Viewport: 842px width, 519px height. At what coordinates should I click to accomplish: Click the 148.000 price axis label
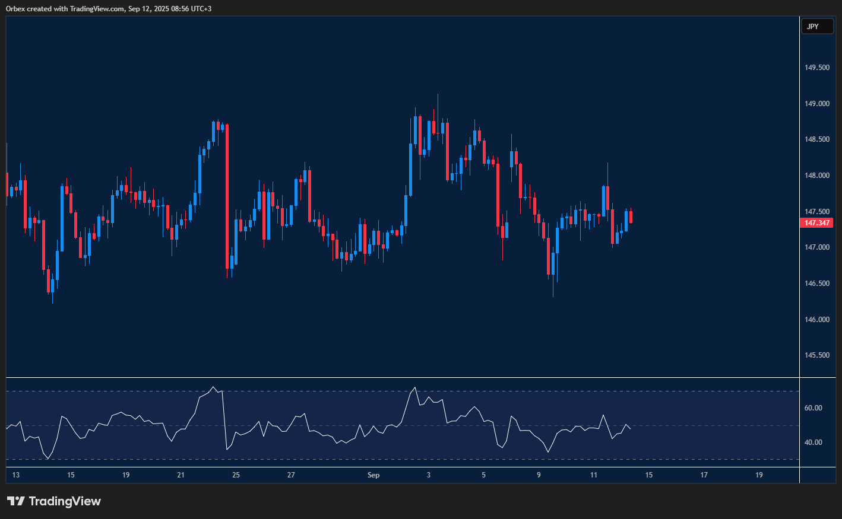(817, 176)
